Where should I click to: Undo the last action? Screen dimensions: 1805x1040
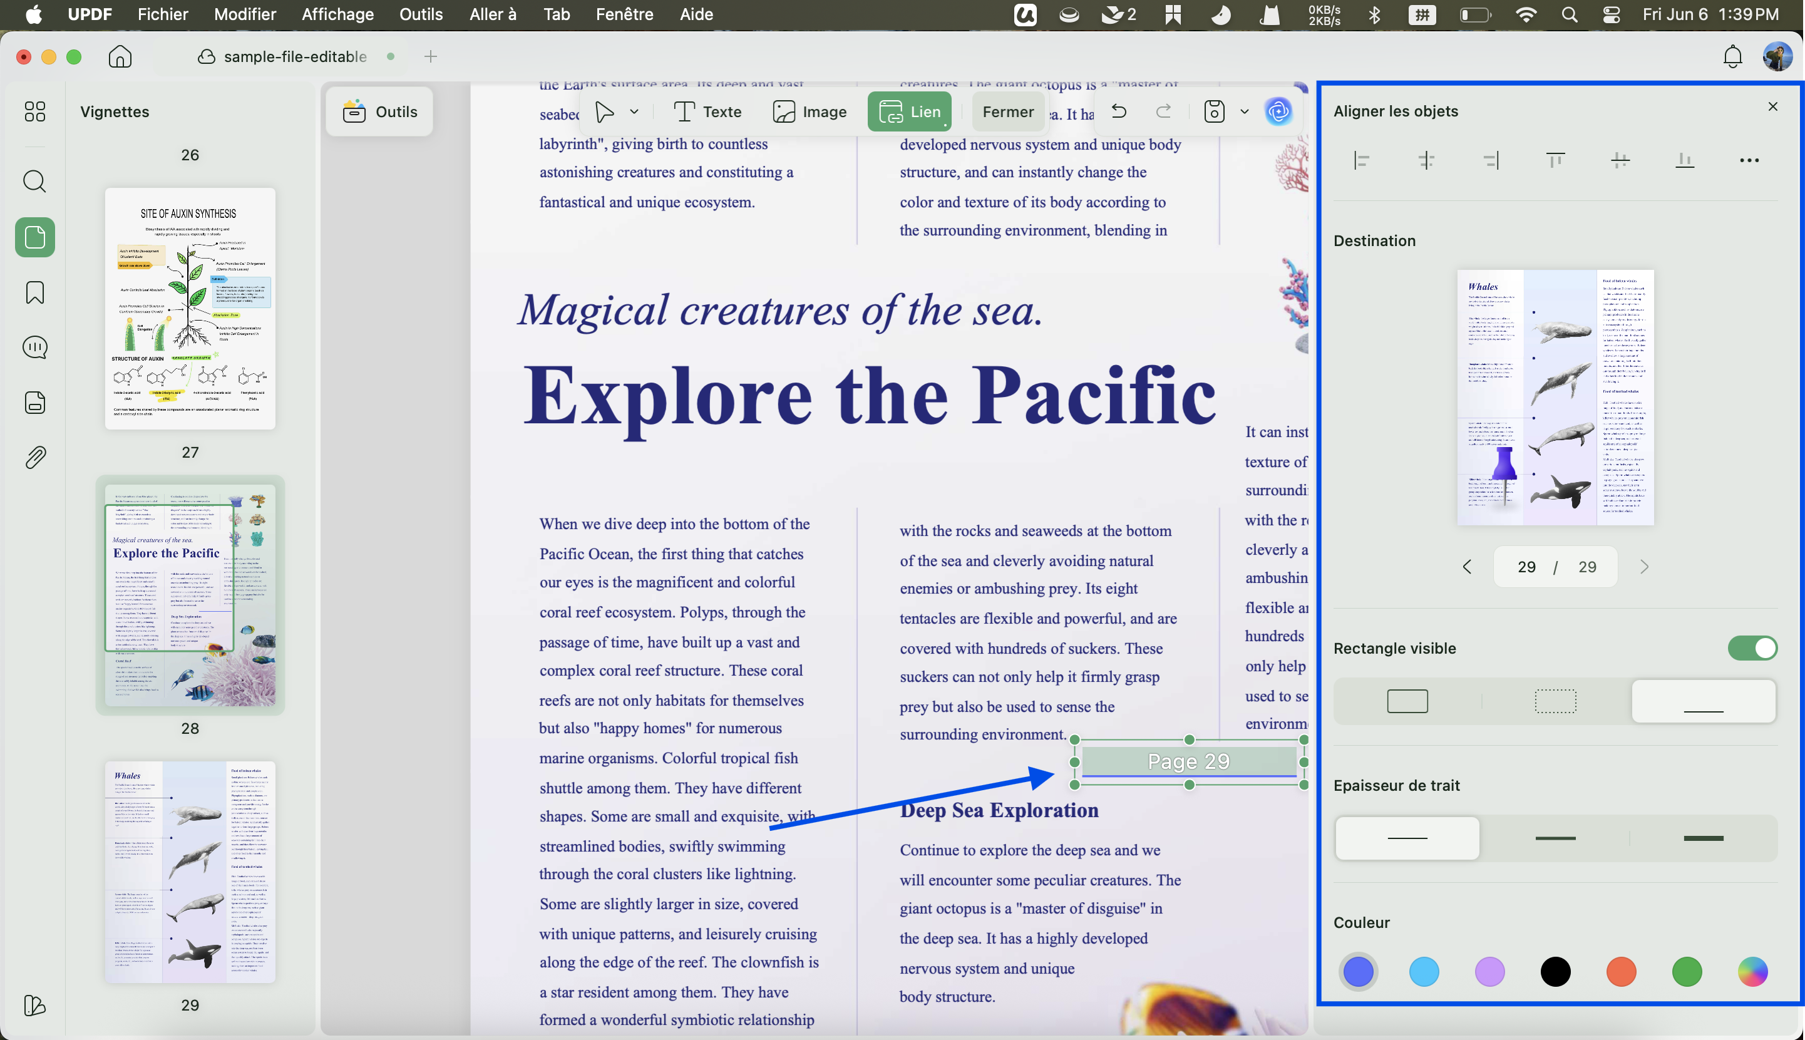[x=1119, y=111]
